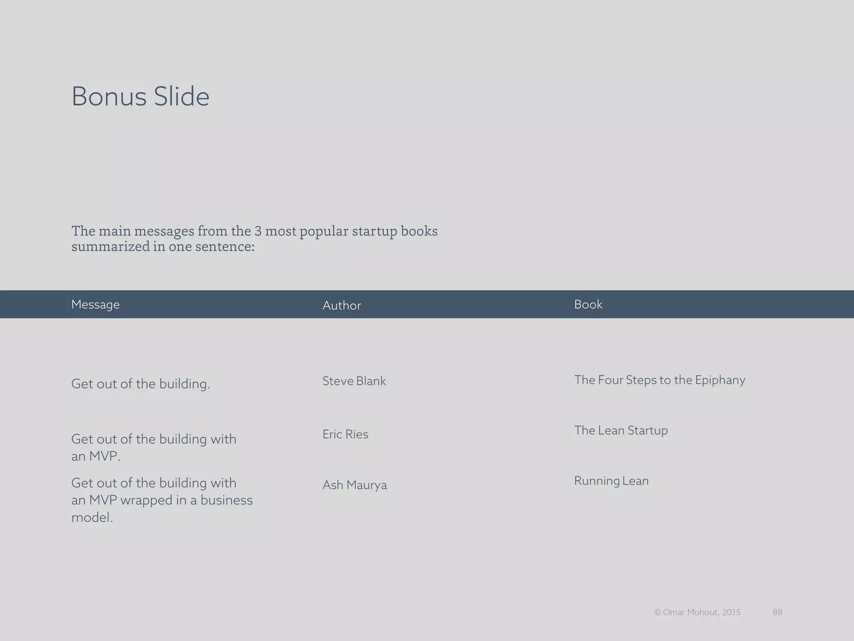Click the Steve Blank author name
The height and width of the screenshot is (641, 854).
pyautogui.click(x=354, y=381)
